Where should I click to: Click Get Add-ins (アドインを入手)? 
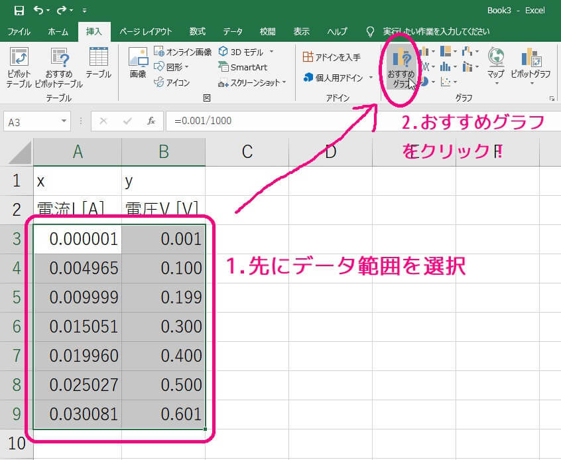(x=332, y=57)
